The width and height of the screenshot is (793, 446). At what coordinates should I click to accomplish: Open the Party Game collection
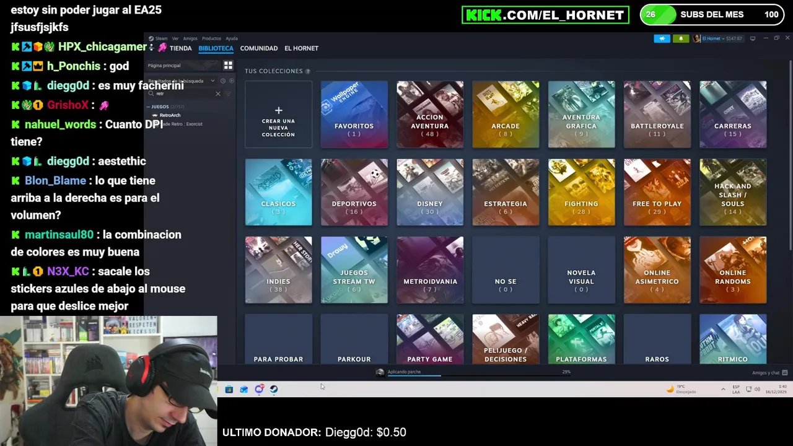coord(430,339)
